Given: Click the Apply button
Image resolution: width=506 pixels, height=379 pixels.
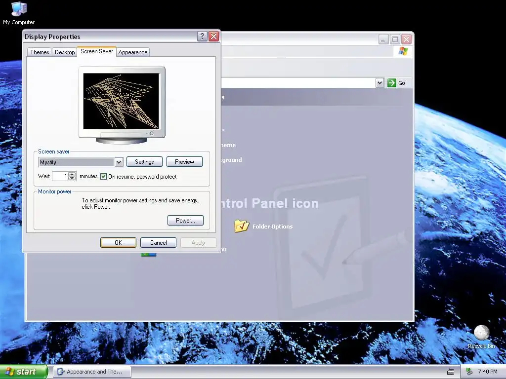Looking at the screenshot, I should tap(198, 243).
